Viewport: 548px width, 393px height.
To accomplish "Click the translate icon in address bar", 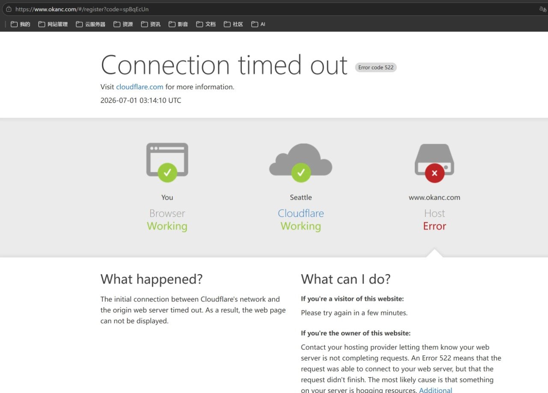I will click(543, 9).
